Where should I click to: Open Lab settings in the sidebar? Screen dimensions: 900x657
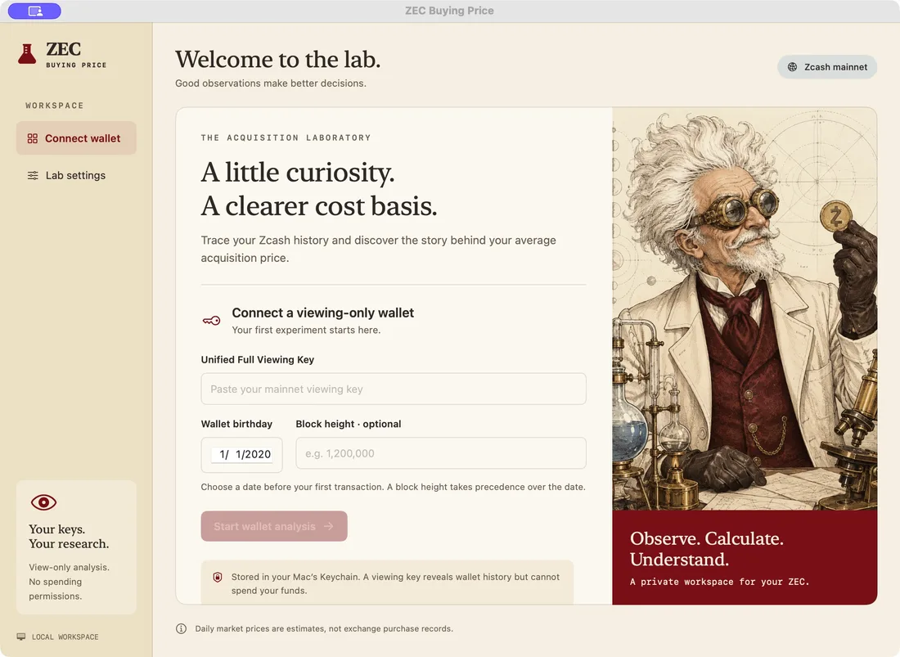pos(76,176)
